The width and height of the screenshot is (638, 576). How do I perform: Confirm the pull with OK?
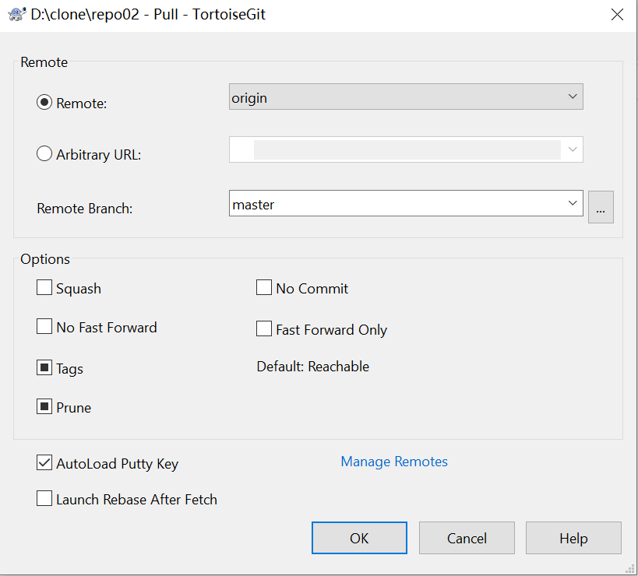[x=359, y=538]
